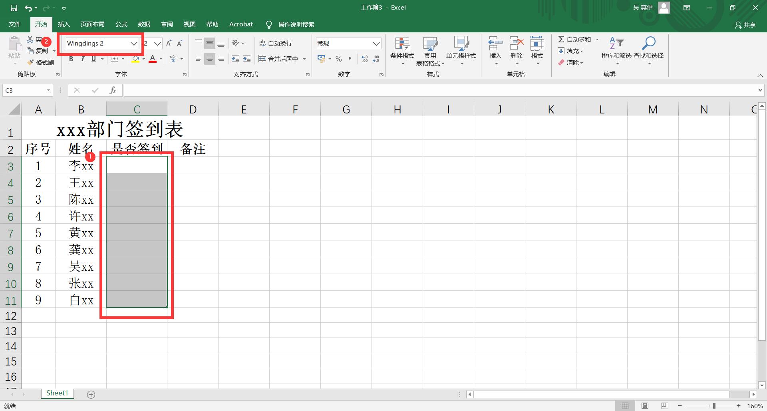
Task: Click the Percent Style icon
Action: [339, 59]
